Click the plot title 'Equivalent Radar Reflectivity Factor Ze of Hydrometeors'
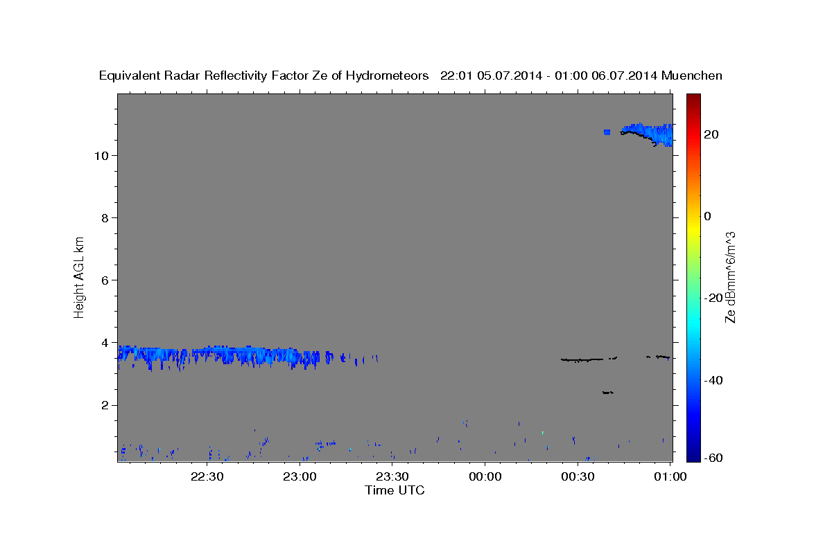The width and height of the screenshot is (832, 554). (x=264, y=76)
